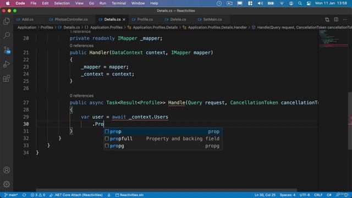The width and height of the screenshot is (352, 198).
Task: Click Reactivities.sln project selector
Action: 129,195
